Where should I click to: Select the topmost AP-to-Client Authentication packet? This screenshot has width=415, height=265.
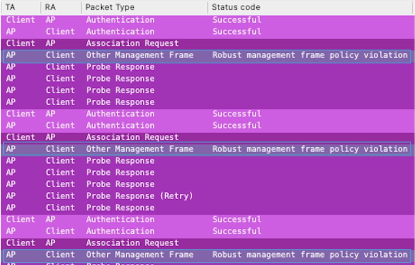point(120,32)
